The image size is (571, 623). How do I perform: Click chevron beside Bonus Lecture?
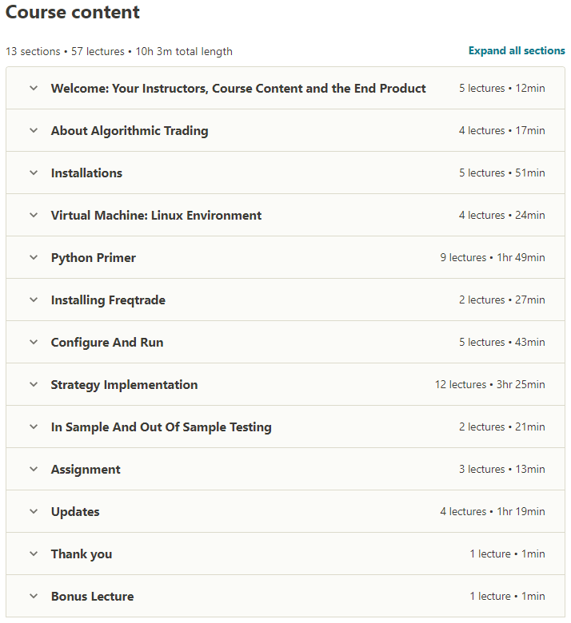click(34, 597)
